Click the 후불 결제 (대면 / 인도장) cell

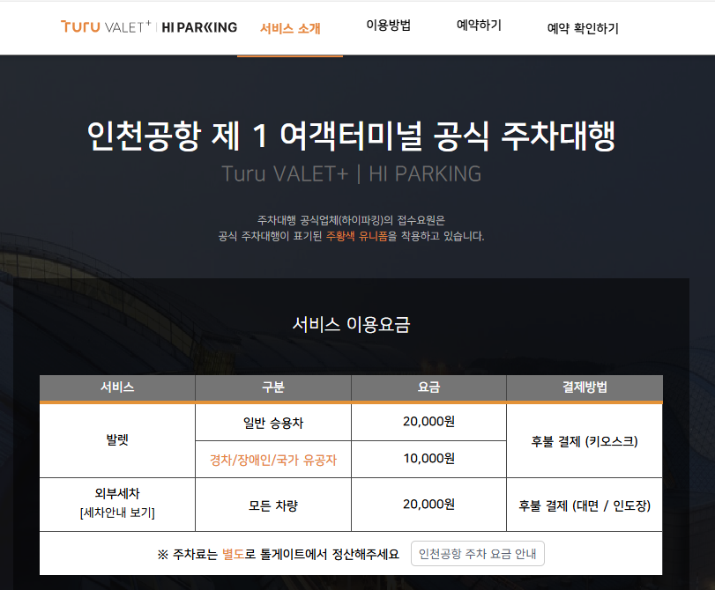pyautogui.click(x=583, y=504)
